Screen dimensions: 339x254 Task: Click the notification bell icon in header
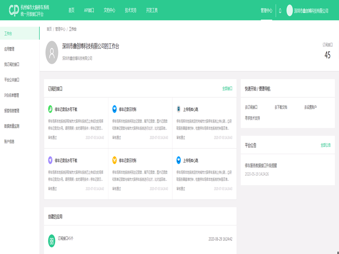[x=280, y=11]
